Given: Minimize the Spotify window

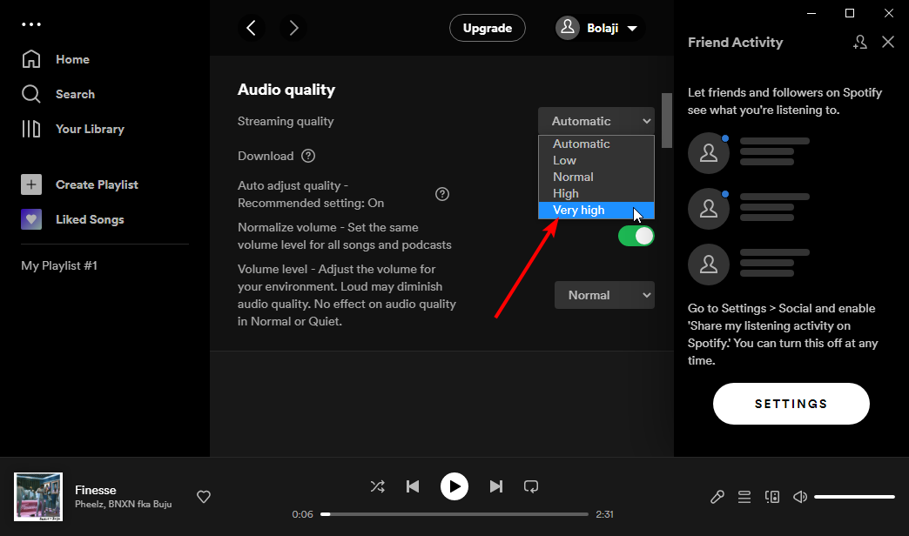Looking at the screenshot, I should pos(811,13).
